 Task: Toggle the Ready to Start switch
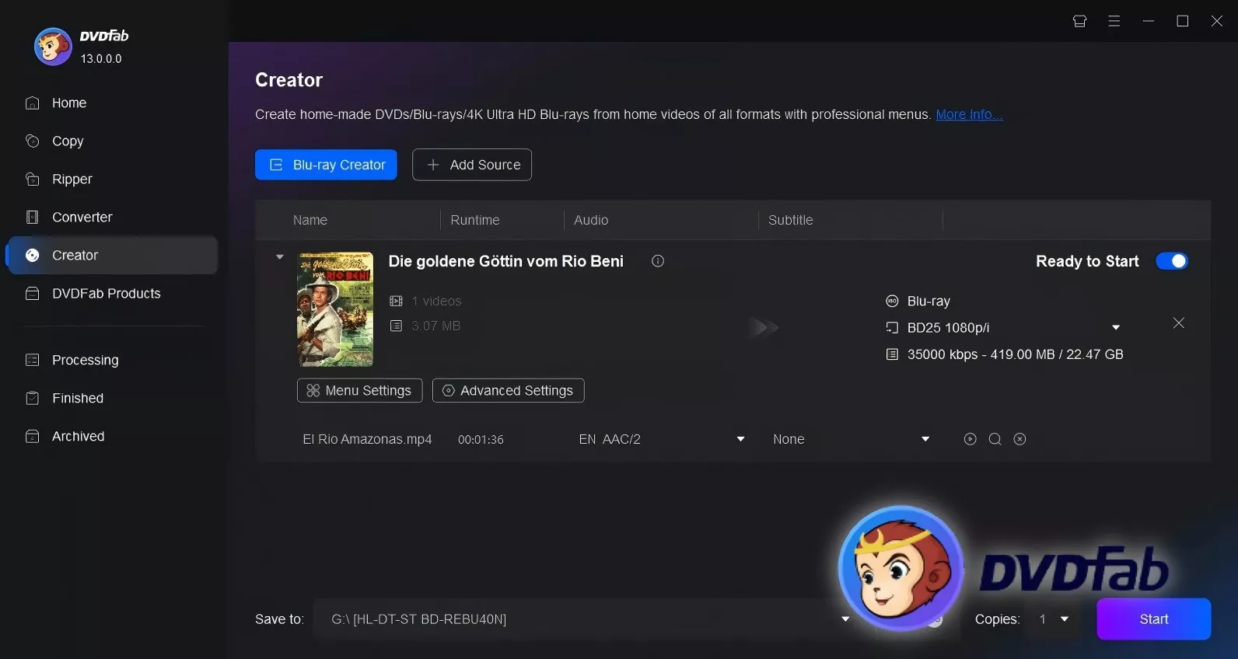point(1171,261)
